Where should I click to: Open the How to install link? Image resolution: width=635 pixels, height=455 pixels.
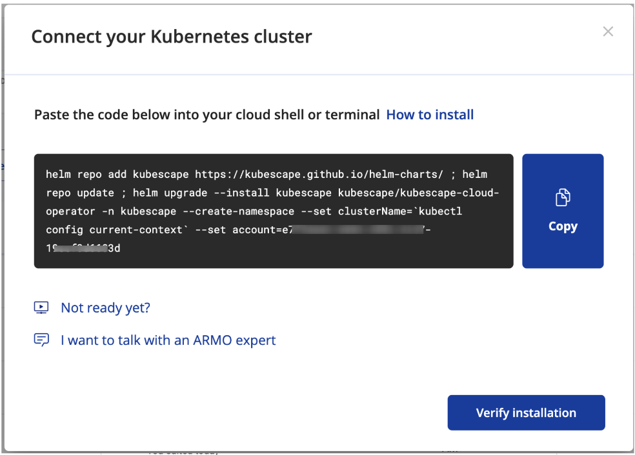pyautogui.click(x=430, y=115)
